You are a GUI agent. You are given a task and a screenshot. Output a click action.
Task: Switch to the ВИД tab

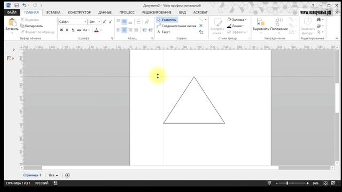pos(182,12)
